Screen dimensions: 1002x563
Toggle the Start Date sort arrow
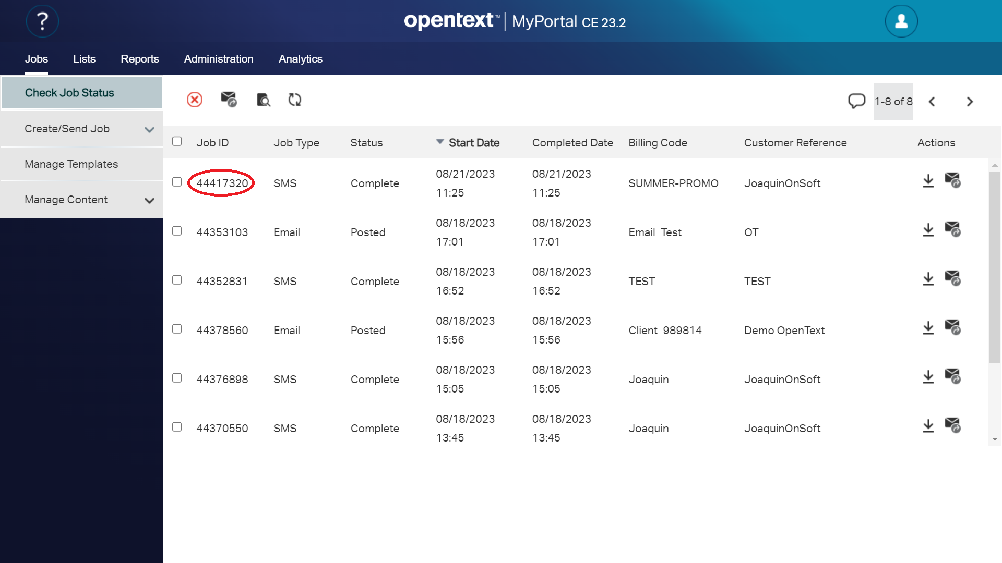point(440,142)
